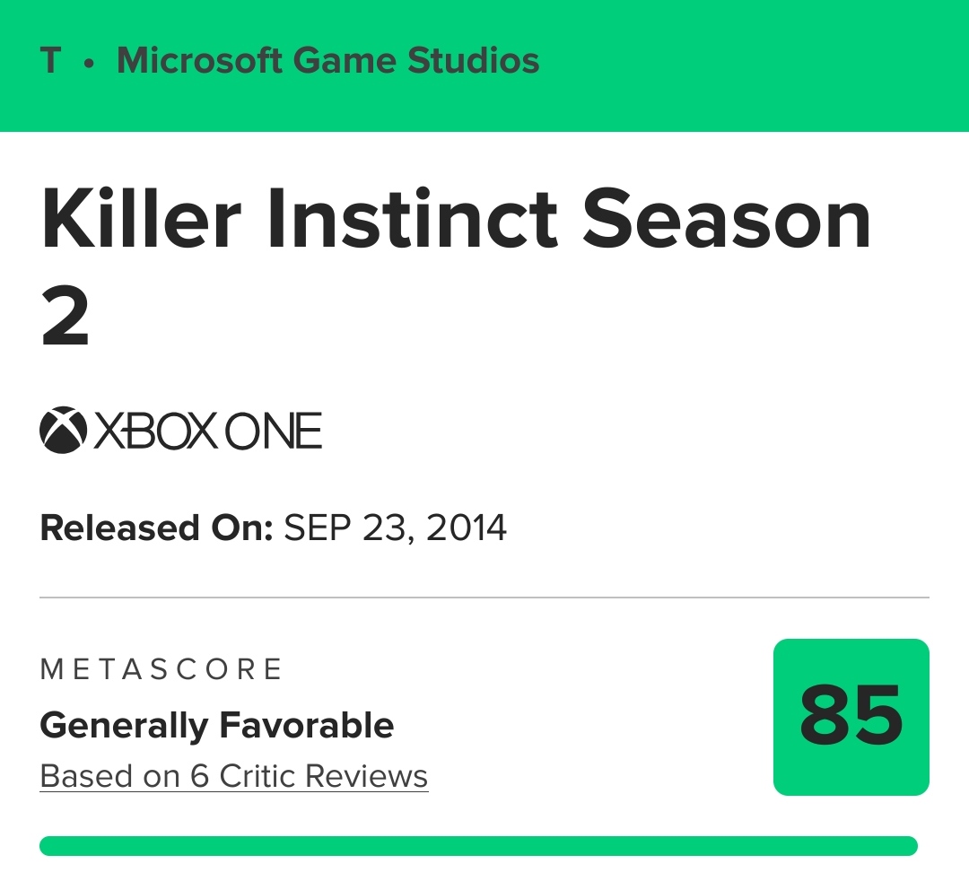Click the word Season in the title
The width and height of the screenshot is (969, 890).
725,219
